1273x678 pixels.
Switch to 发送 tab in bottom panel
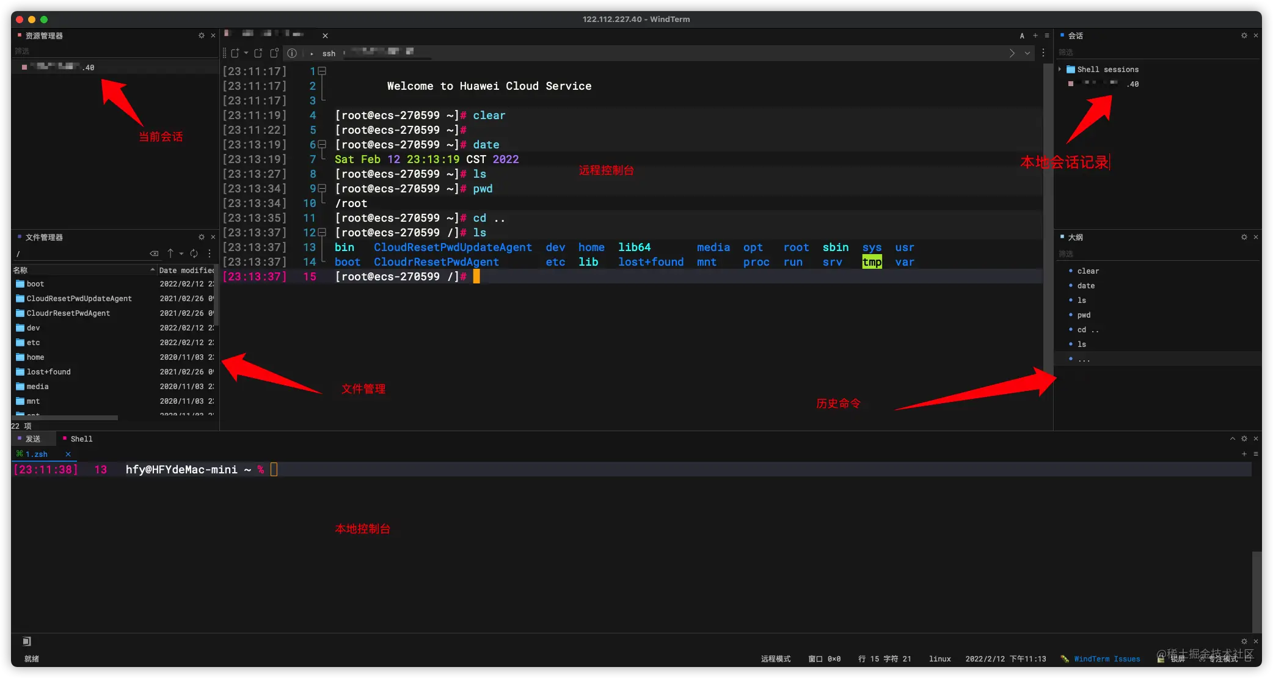[x=34, y=439]
